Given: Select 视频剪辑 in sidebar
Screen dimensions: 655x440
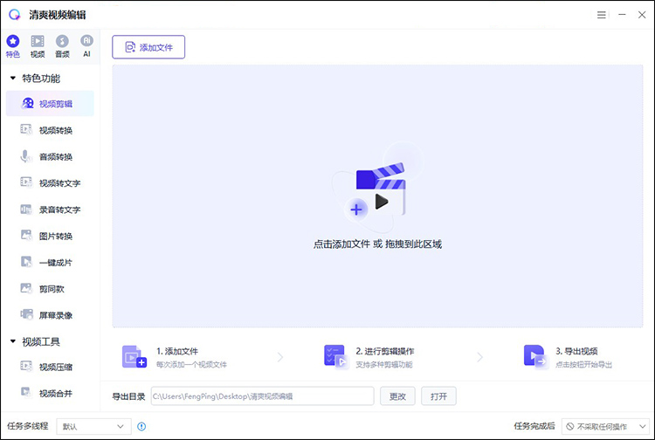Looking at the screenshot, I should pyautogui.click(x=50, y=104).
